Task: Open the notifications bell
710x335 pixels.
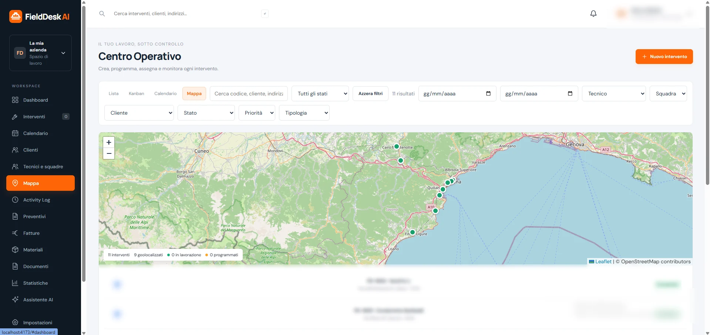Action: pyautogui.click(x=593, y=14)
